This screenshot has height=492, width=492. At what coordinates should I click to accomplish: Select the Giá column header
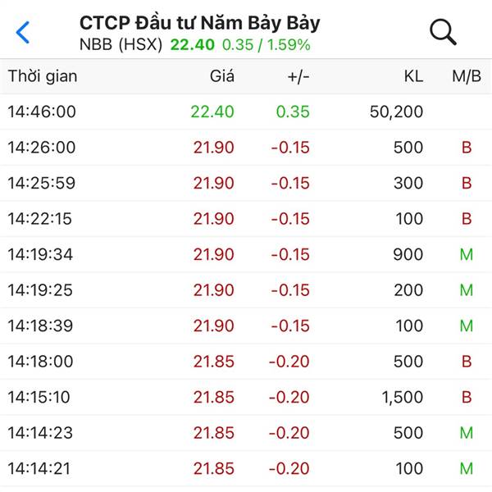[x=222, y=76]
